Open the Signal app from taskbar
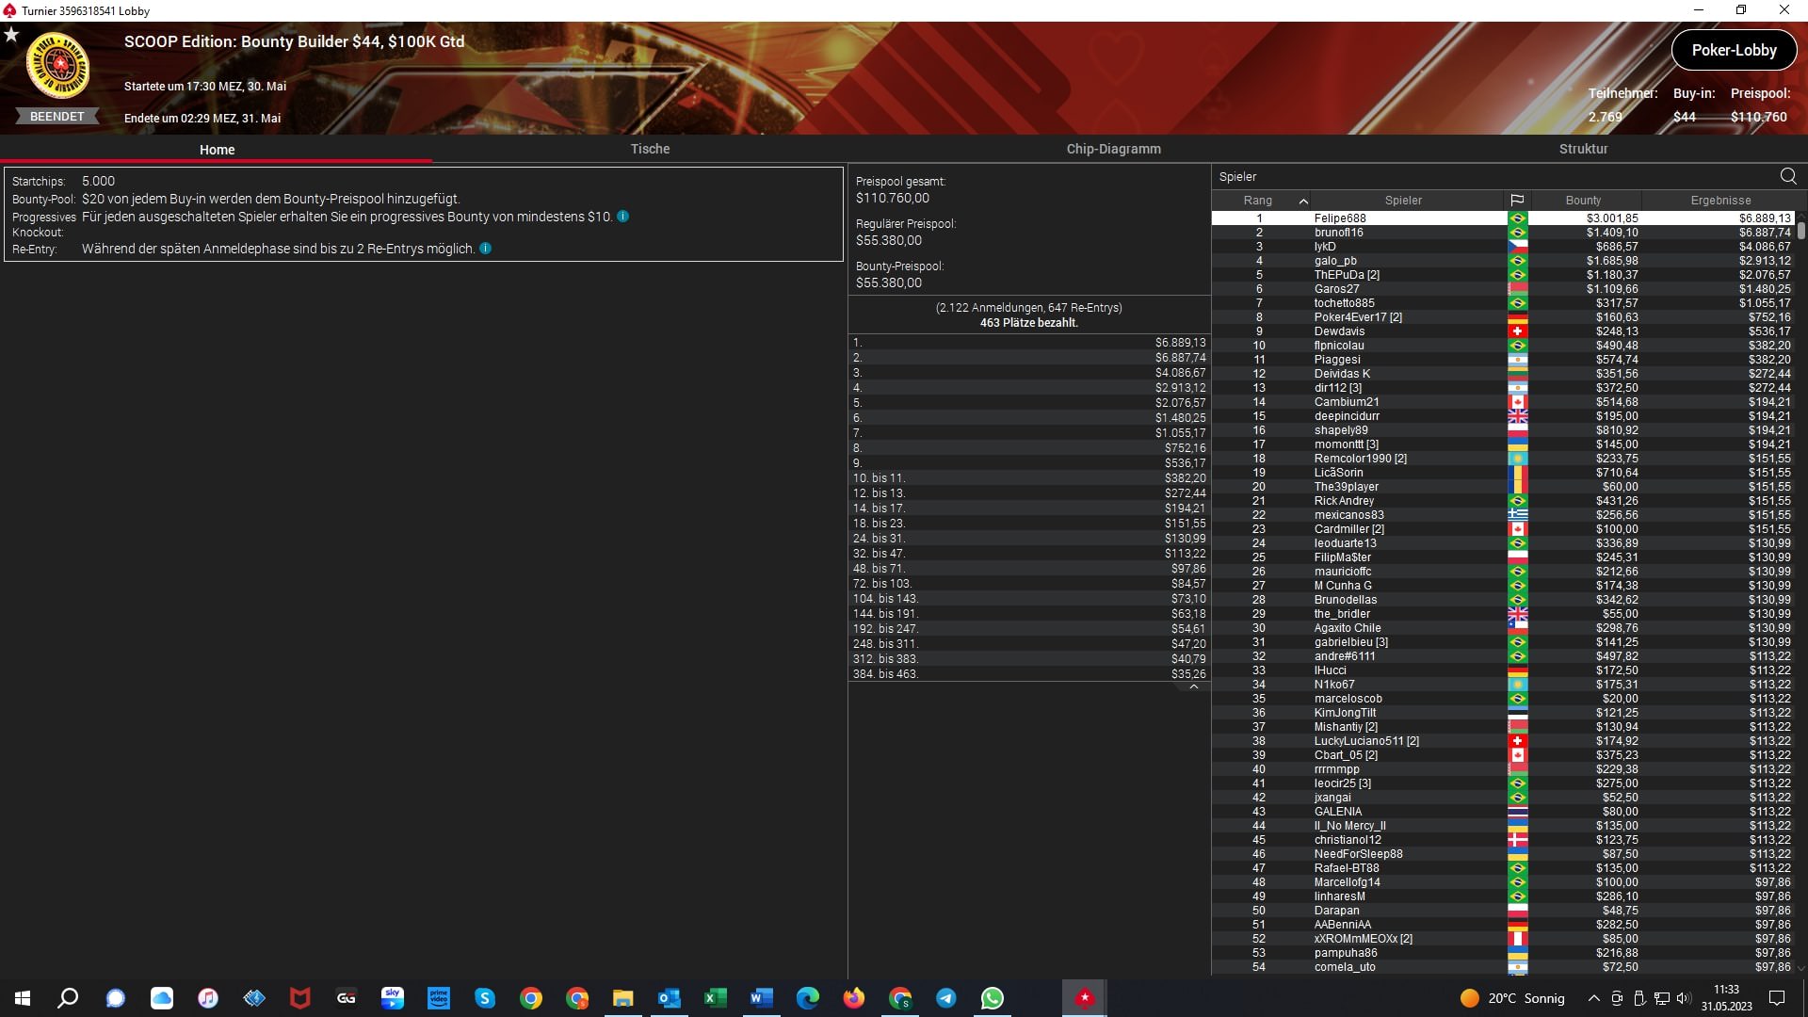1808x1017 pixels. 115,998
